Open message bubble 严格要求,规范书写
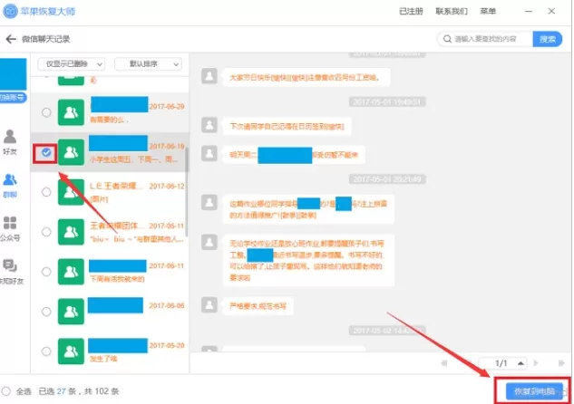Image resolution: width=574 pixels, height=404 pixels. click(x=258, y=306)
